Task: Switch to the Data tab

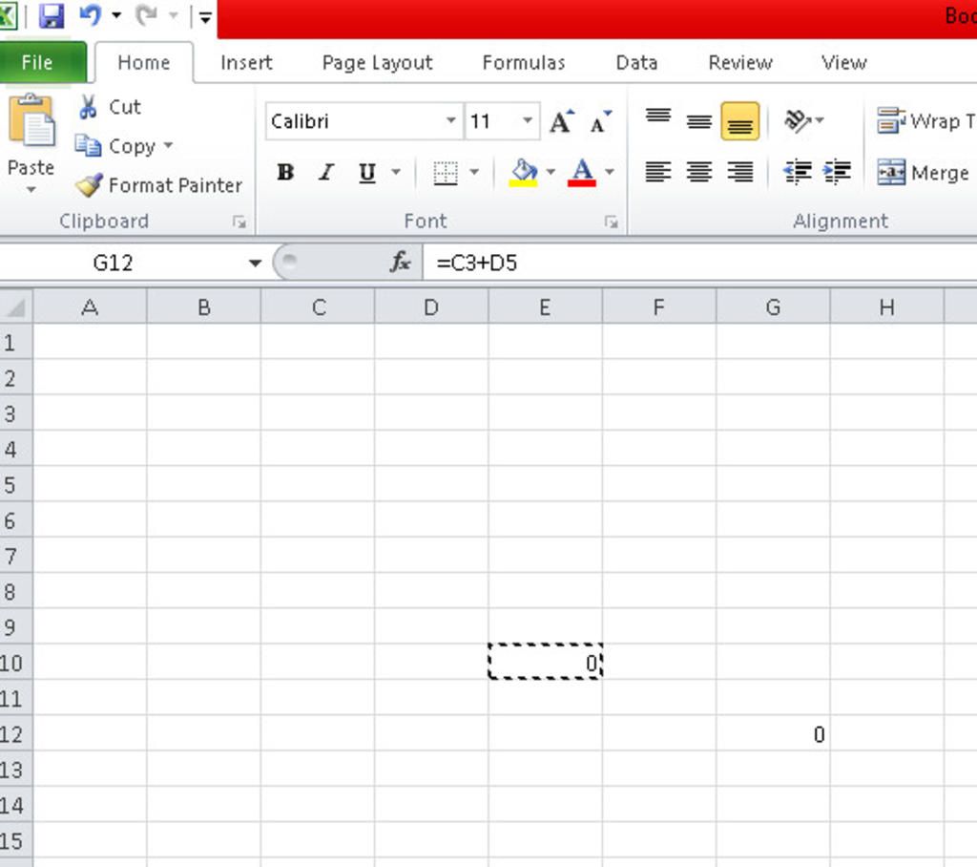Action: click(636, 62)
